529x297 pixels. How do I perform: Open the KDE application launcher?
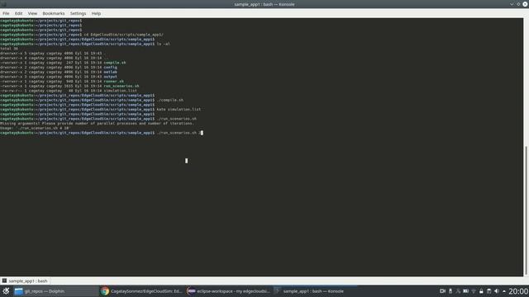(x=6, y=291)
